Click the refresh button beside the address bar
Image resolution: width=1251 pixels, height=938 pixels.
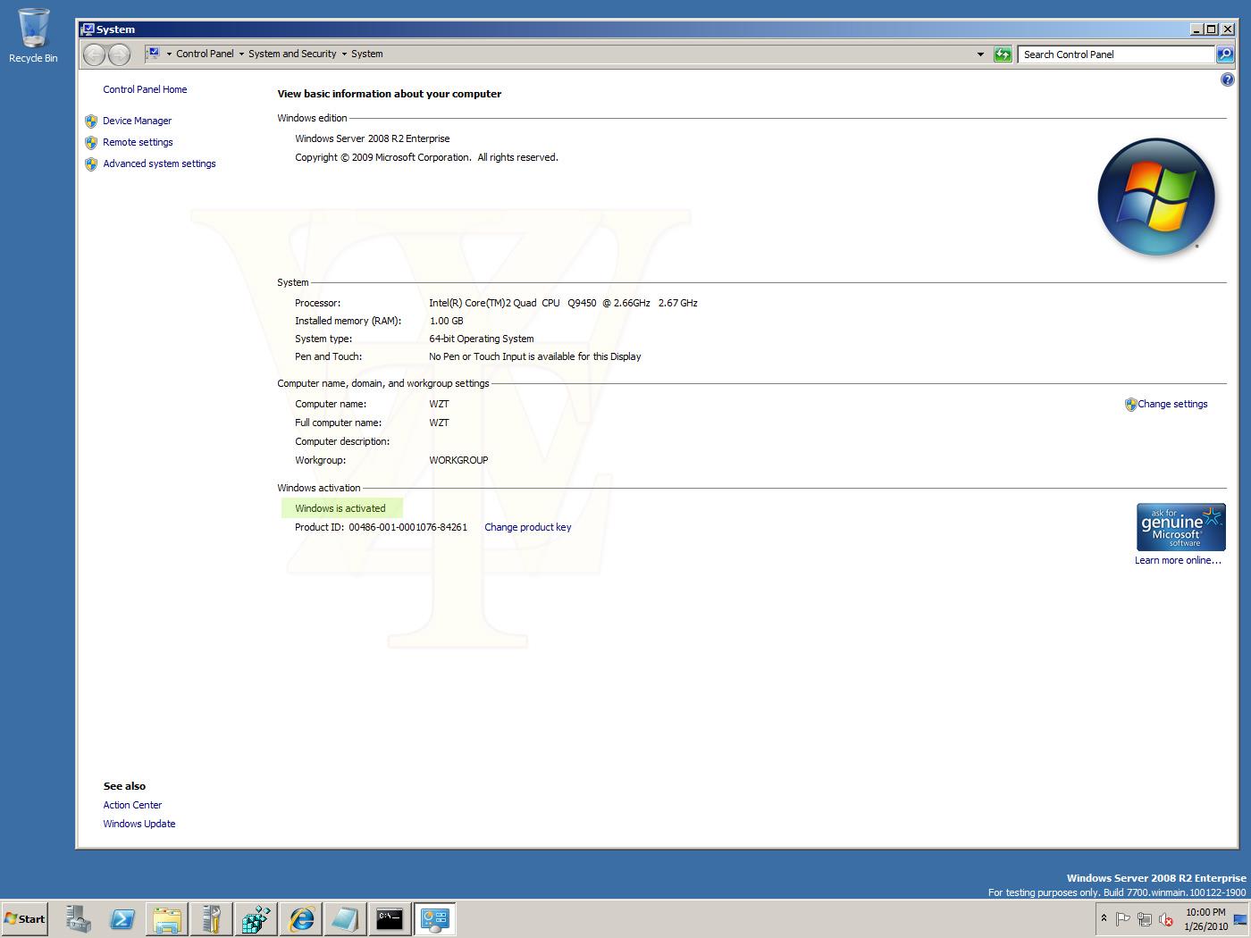(1003, 54)
